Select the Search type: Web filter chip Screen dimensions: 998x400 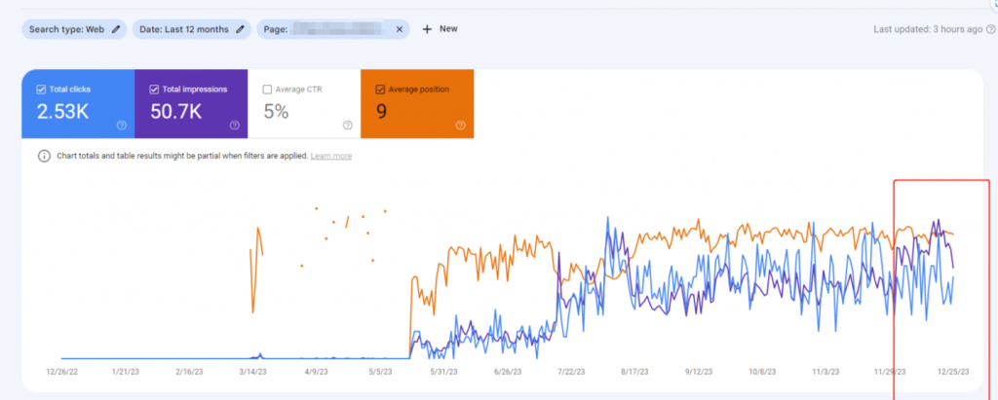pos(74,29)
